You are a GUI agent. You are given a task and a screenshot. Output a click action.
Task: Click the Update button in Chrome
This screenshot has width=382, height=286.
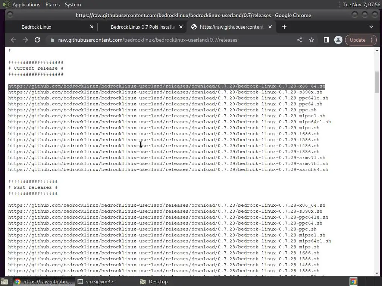tap(357, 40)
